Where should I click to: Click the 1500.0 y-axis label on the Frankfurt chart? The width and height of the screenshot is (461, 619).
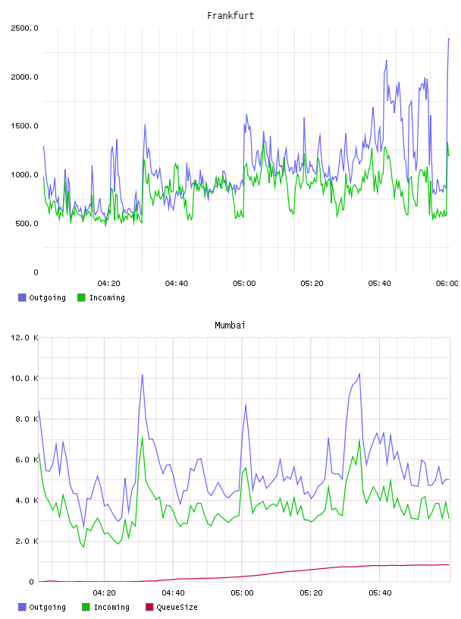pos(24,126)
